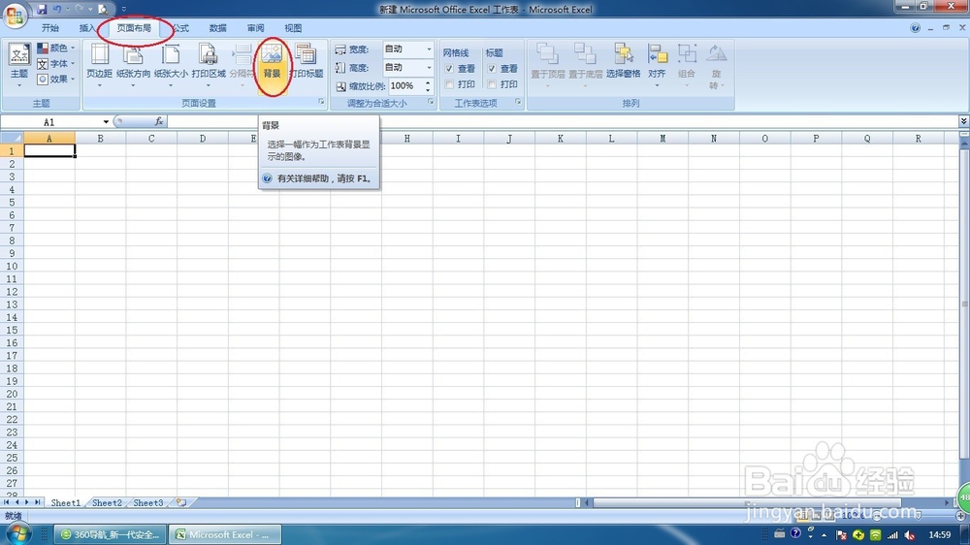This screenshot has height=545, width=970.
Task: Go to first sheet navigation arrow
Action: tap(6, 502)
